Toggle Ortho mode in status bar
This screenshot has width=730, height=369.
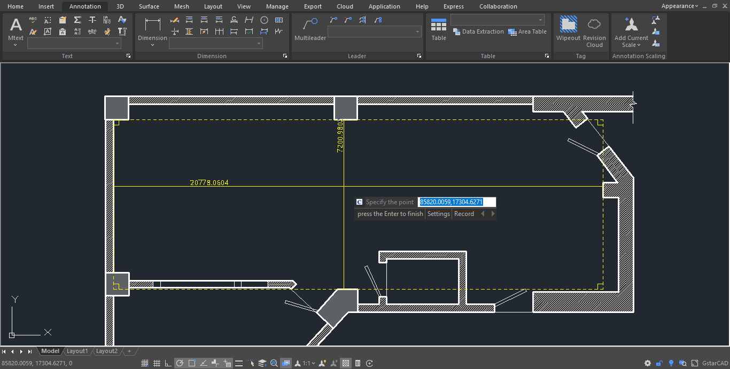[x=168, y=363]
